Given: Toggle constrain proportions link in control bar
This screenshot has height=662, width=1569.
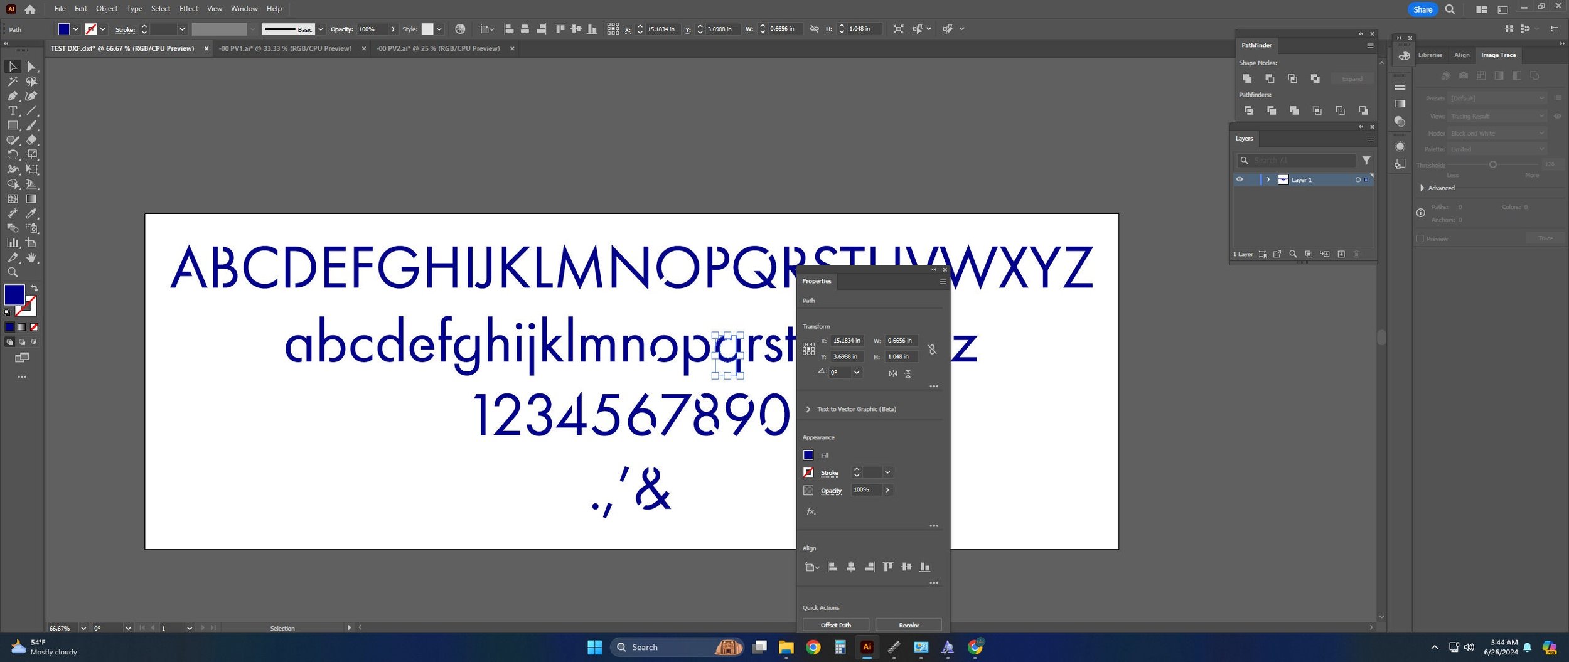Looking at the screenshot, I should (814, 29).
